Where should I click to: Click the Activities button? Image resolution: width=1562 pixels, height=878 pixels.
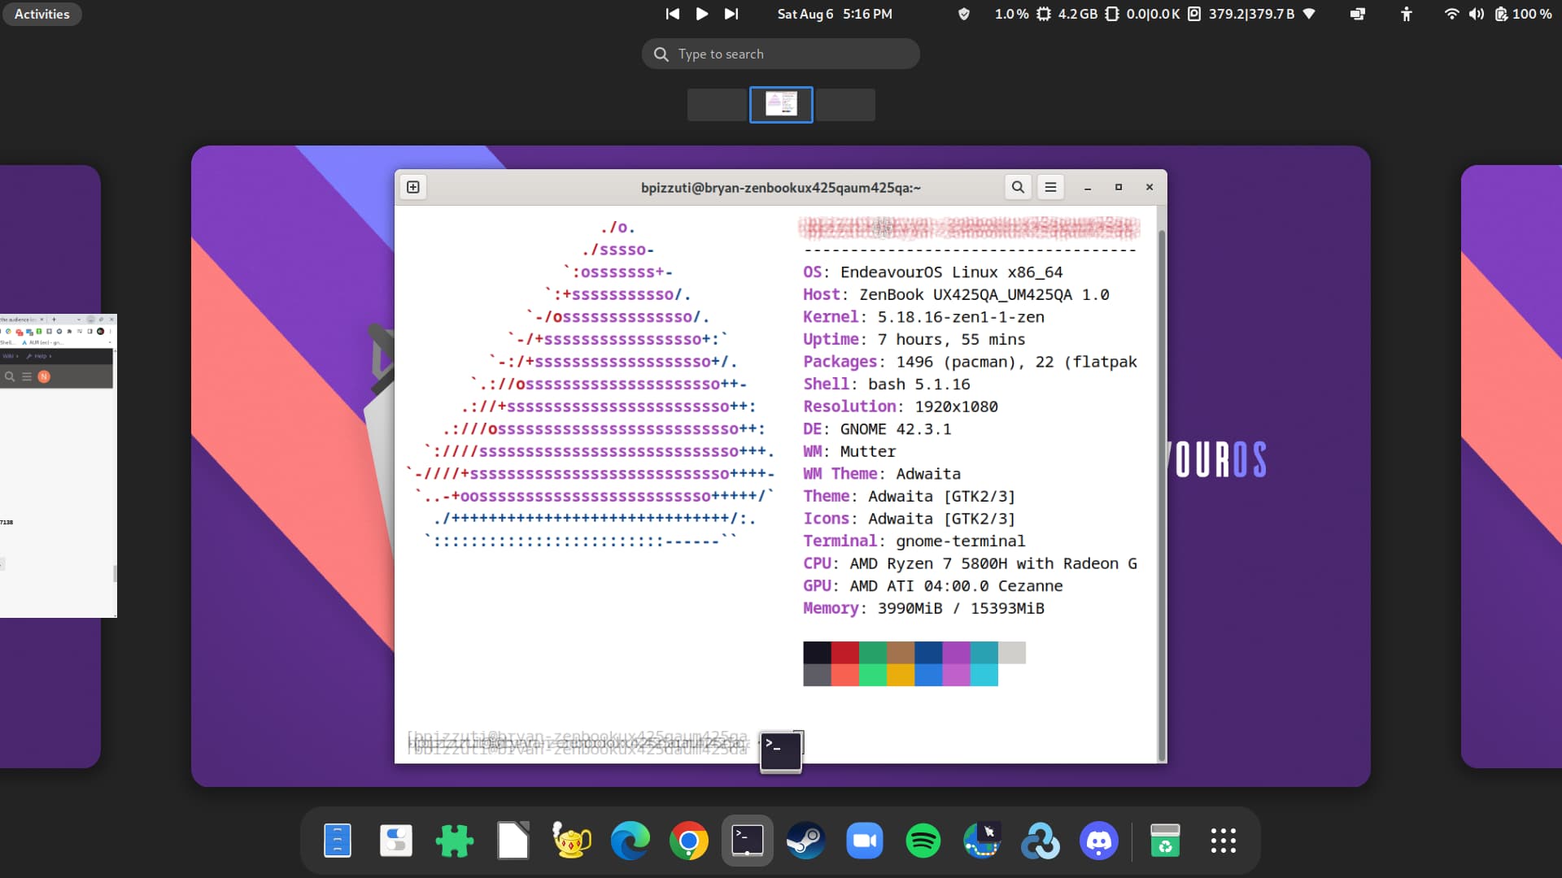point(42,14)
